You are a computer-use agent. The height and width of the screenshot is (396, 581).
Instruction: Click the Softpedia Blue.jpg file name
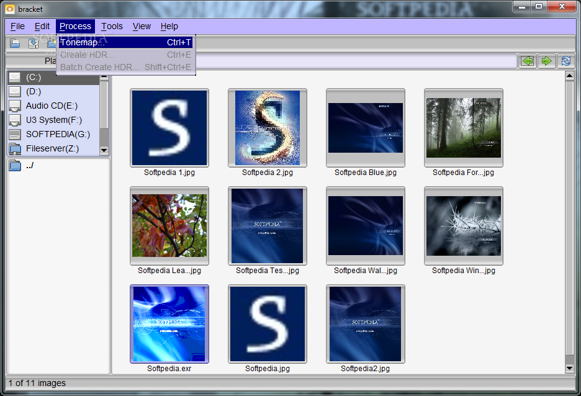(x=366, y=173)
